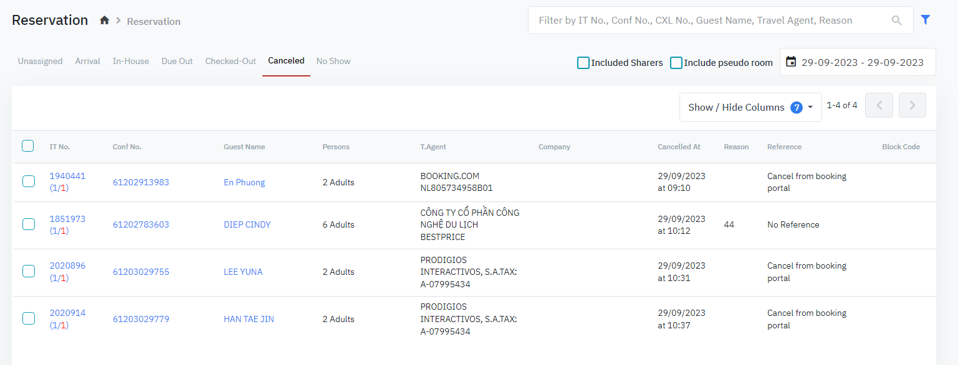Tick the Include pseudo room checkbox

[676, 63]
